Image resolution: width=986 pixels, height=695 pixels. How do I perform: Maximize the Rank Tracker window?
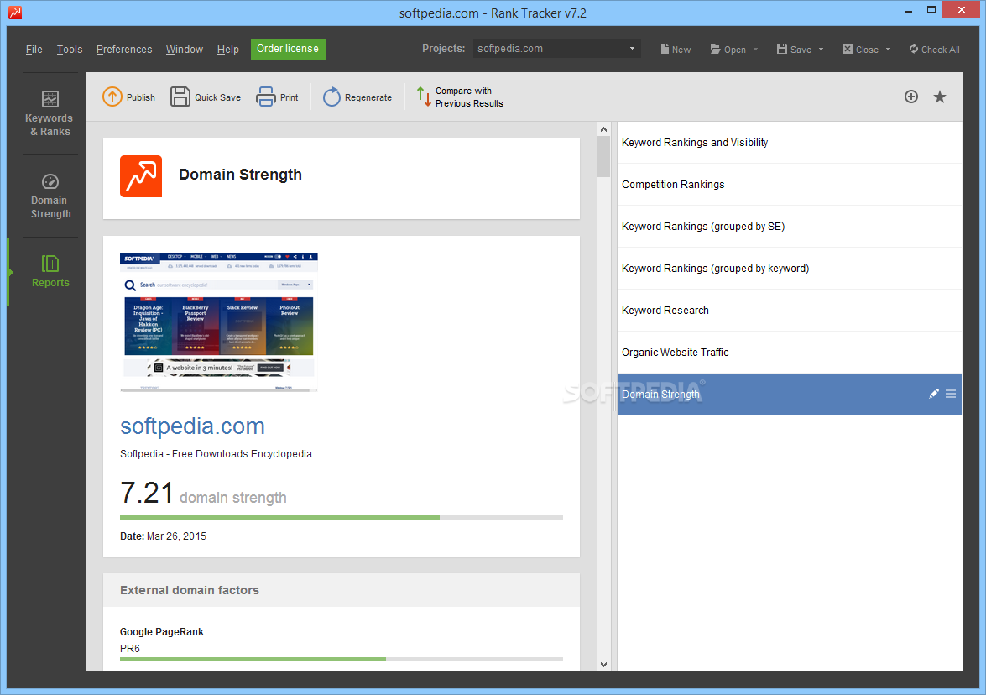pos(931,10)
